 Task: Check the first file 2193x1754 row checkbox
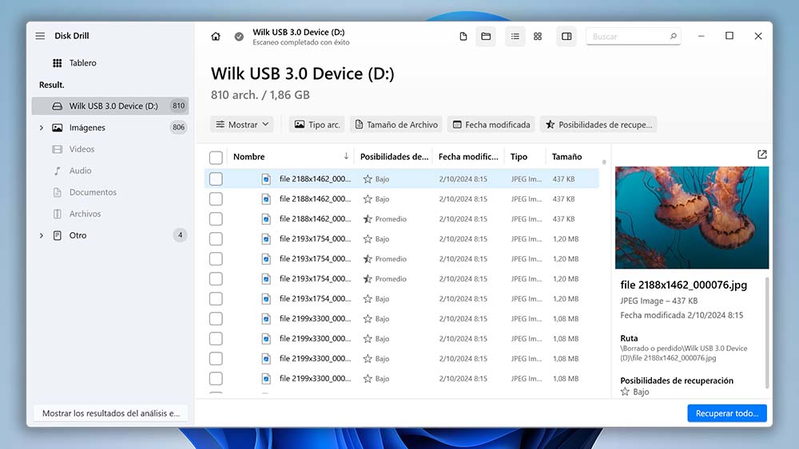pyautogui.click(x=216, y=239)
